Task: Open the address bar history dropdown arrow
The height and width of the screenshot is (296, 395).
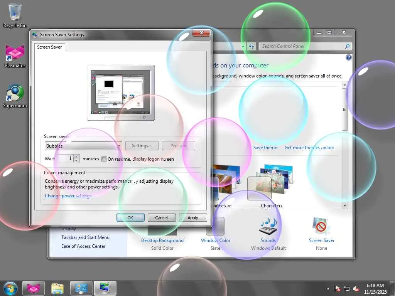Action: point(243,46)
